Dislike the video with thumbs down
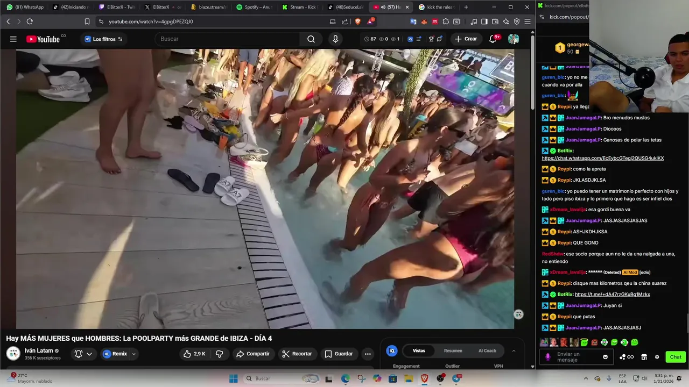Image resolution: width=689 pixels, height=387 pixels. click(x=220, y=354)
